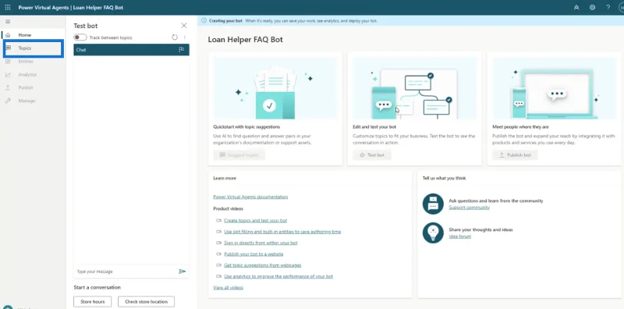624x309 pixels.
Task: Click the flag icon in Chat header
Action: pos(182,50)
